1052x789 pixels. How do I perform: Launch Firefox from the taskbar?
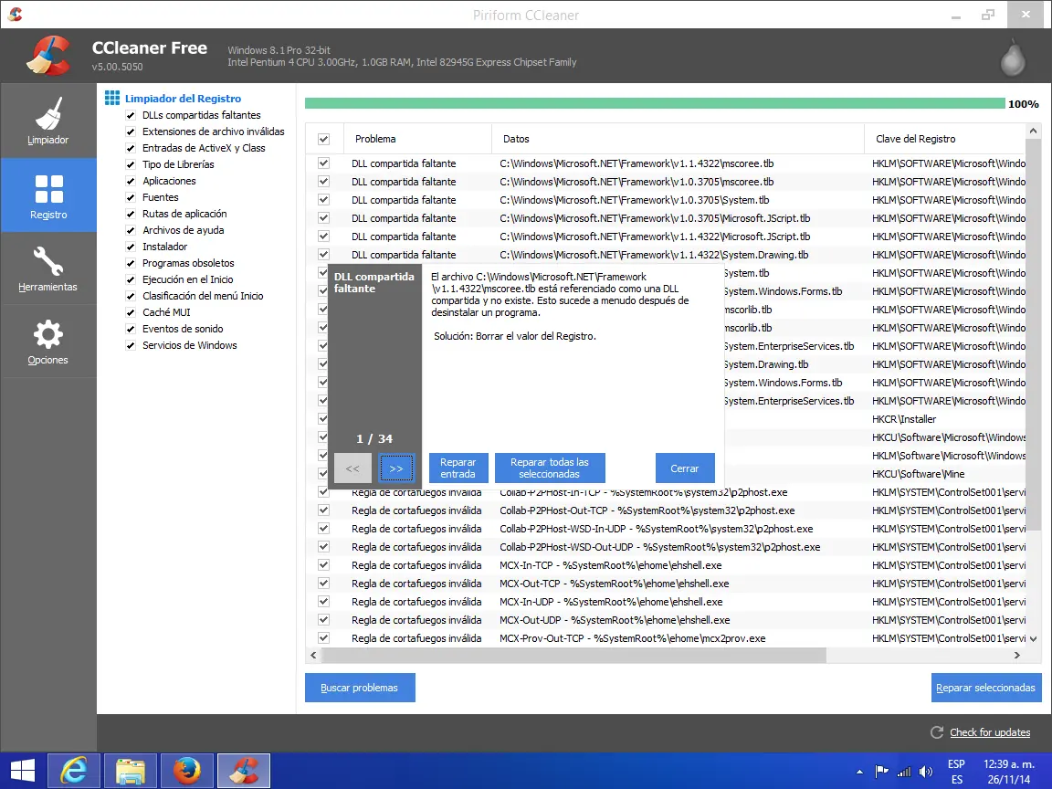(x=186, y=770)
